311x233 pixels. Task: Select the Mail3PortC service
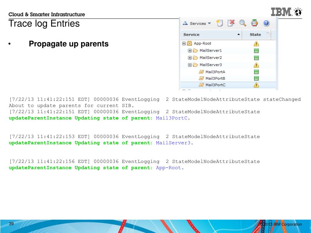[215, 85]
